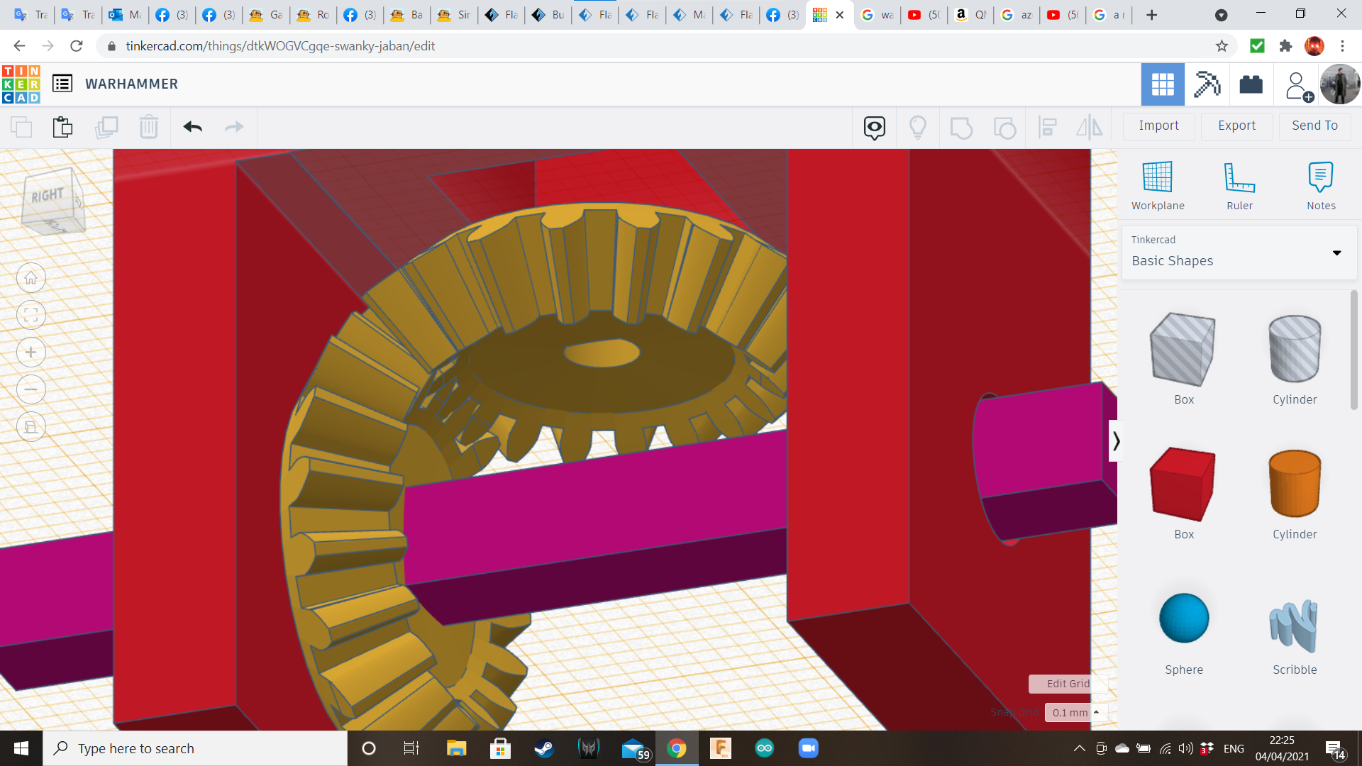Select the red Box shape
The image size is (1362, 766).
[1183, 484]
